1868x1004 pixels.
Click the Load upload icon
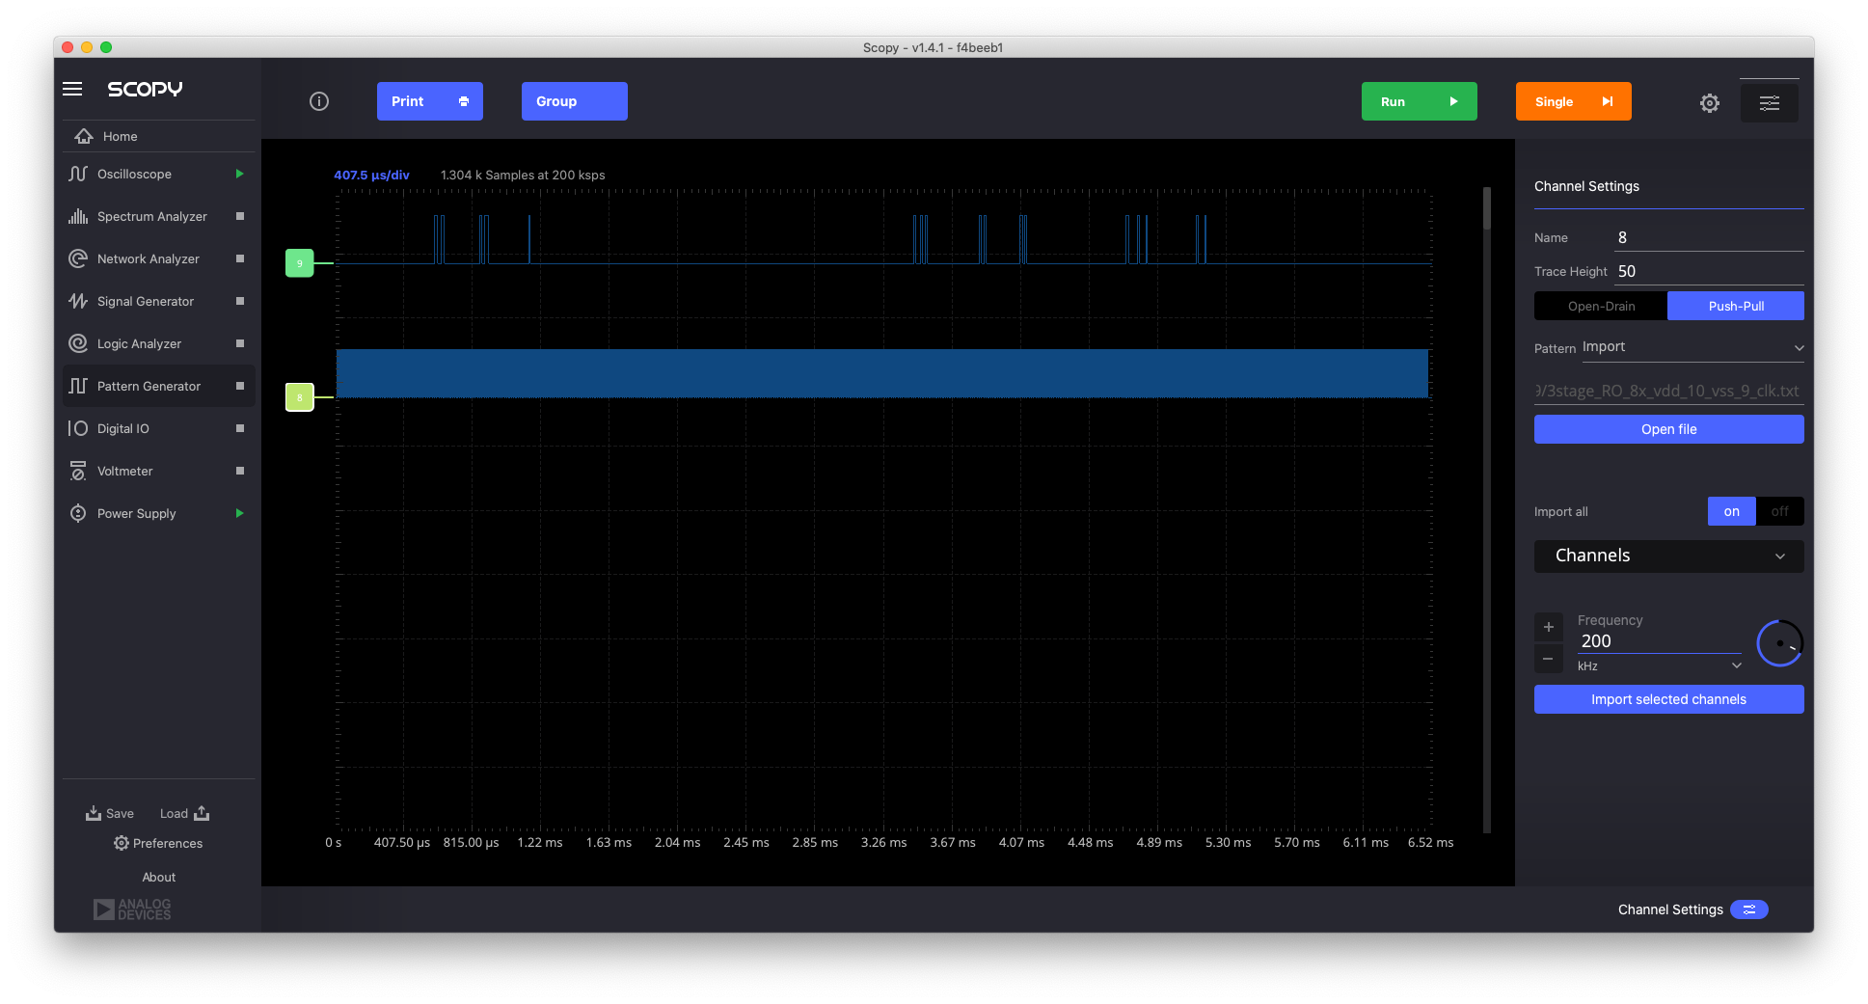pos(202,813)
